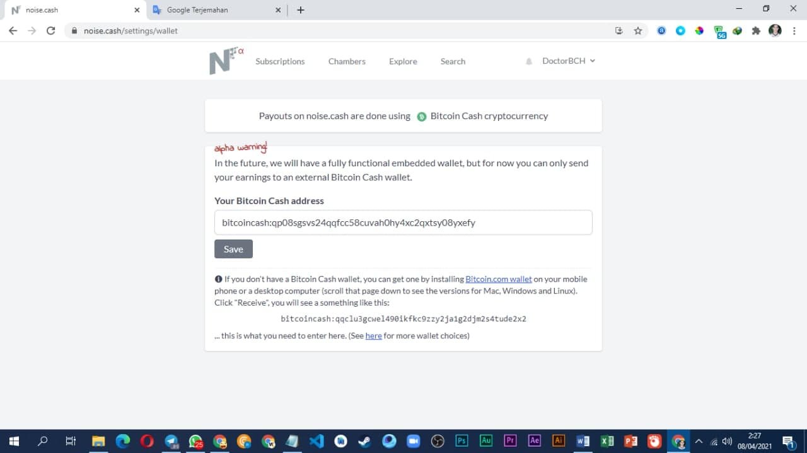Screen dimensions: 807x453
Task: Bookmark this page with the star icon
Action: [638, 30]
